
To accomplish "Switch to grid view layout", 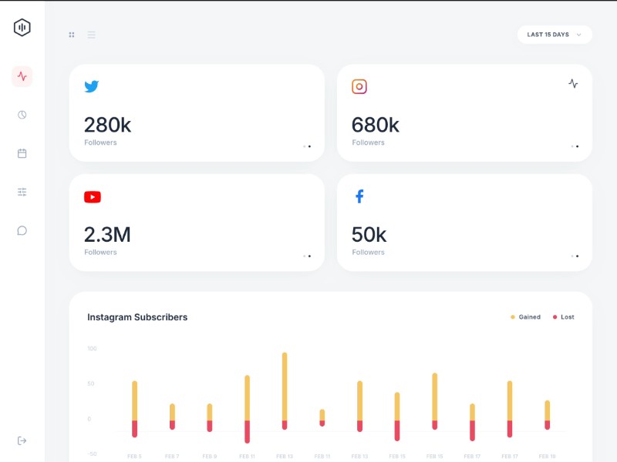I will tap(72, 35).
